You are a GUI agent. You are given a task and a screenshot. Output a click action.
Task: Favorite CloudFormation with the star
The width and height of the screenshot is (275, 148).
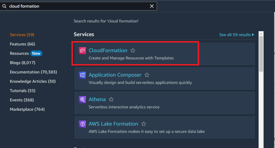click(133, 50)
